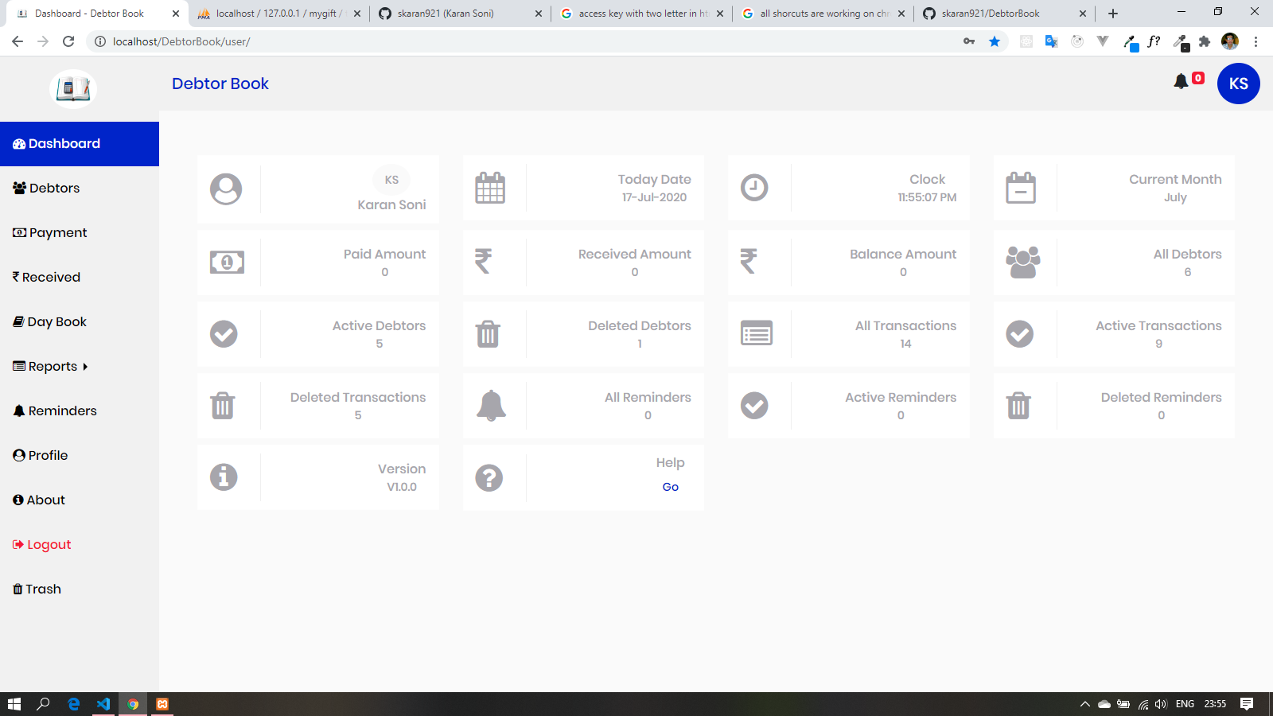Show hidden system tray icons
Viewport: 1273px width, 716px height.
tap(1084, 704)
